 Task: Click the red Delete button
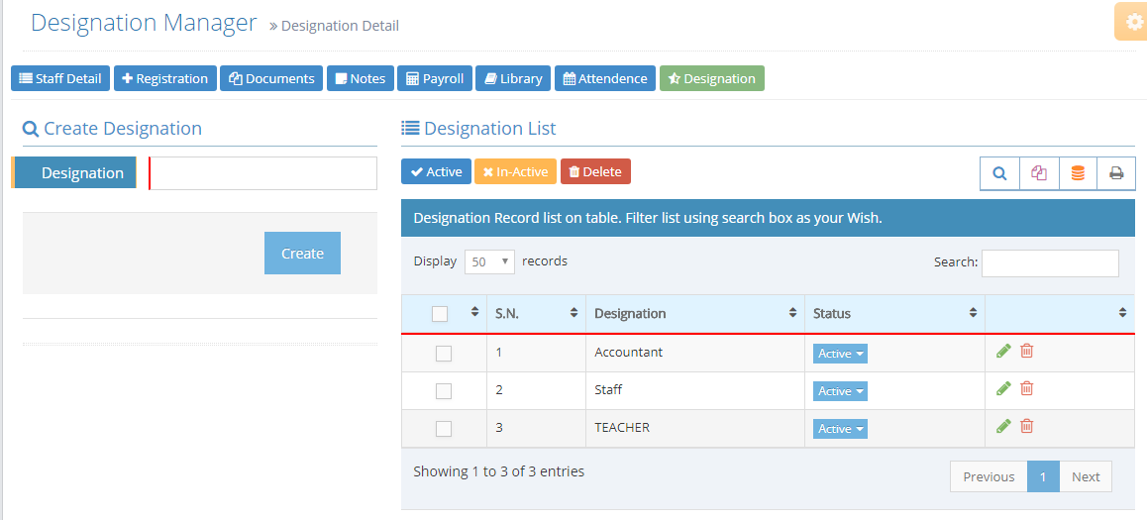point(595,171)
